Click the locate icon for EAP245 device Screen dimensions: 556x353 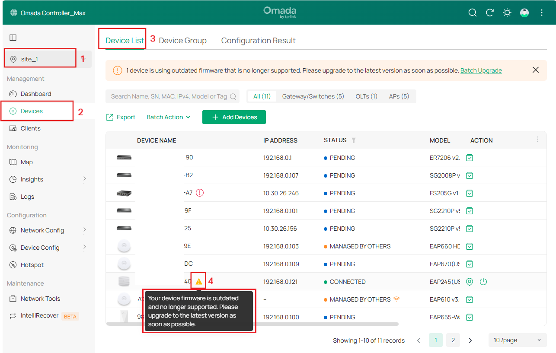[x=470, y=282]
